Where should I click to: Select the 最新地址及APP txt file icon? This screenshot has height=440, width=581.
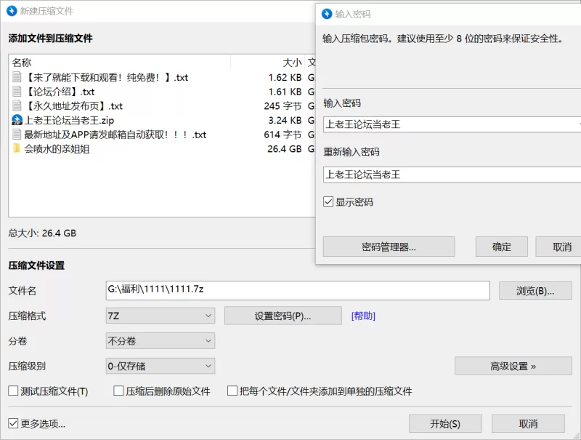click(x=17, y=135)
